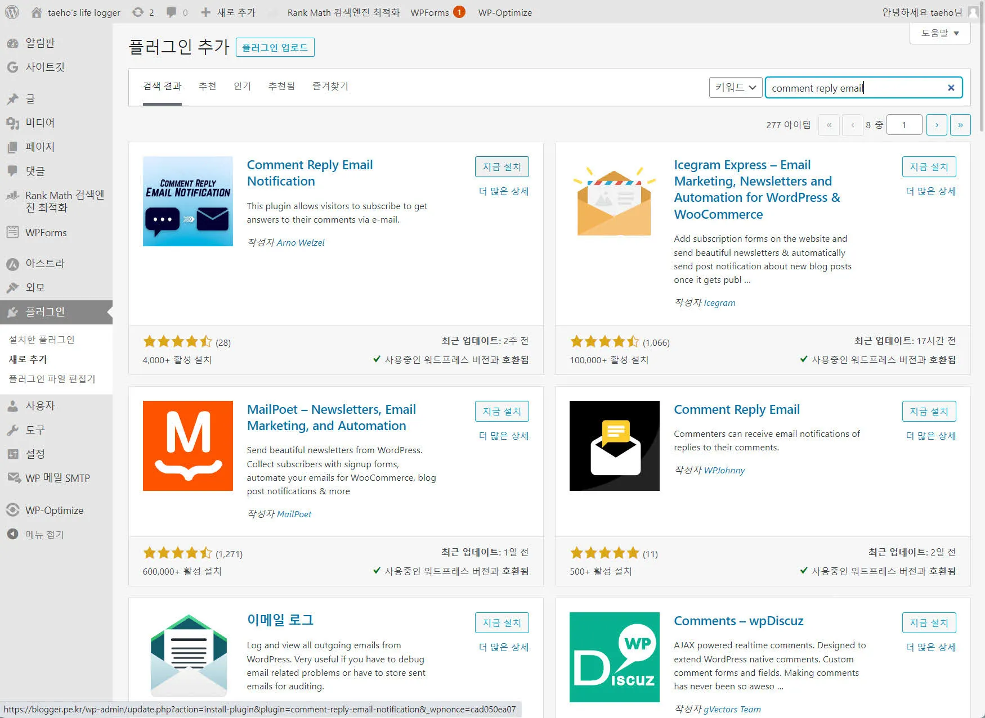The width and height of the screenshot is (985, 718).
Task: Open the 미디어 library icon
Action: pos(38,123)
